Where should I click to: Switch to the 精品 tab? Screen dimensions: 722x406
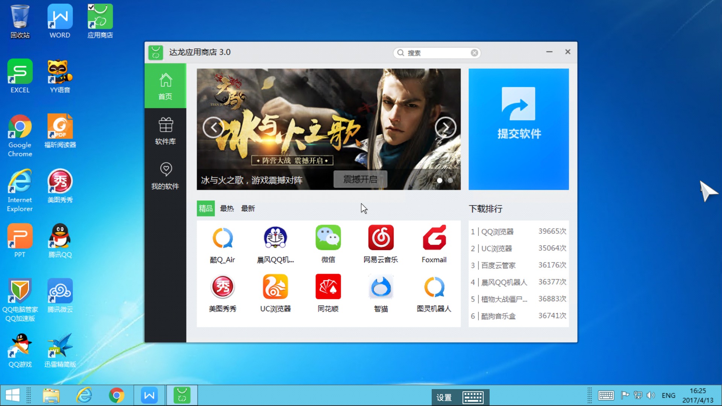[x=206, y=208]
